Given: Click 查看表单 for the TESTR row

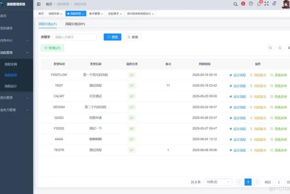Looking at the screenshot, I should pyautogui.click(x=278, y=150).
